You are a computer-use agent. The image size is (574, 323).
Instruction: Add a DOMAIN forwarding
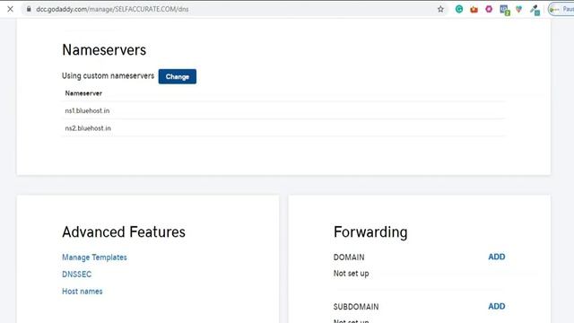click(496, 257)
